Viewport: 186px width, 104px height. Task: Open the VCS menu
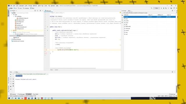pyautogui.click(x=49, y=6)
